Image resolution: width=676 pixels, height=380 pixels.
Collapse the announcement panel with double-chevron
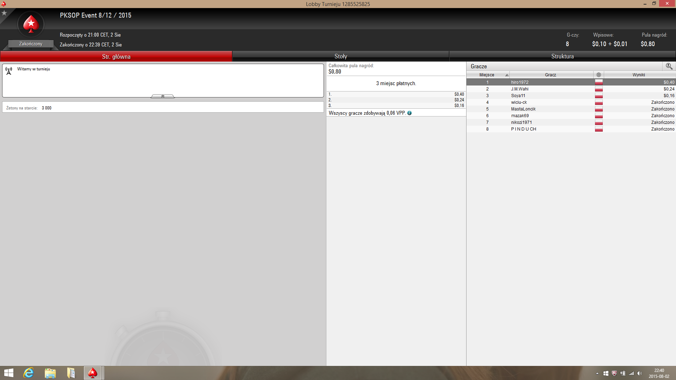click(x=163, y=96)
